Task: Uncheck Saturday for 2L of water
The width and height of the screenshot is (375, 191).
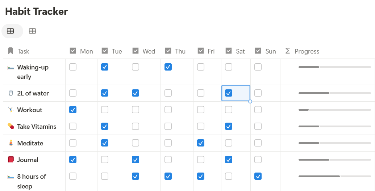Action: click(229, 93)
